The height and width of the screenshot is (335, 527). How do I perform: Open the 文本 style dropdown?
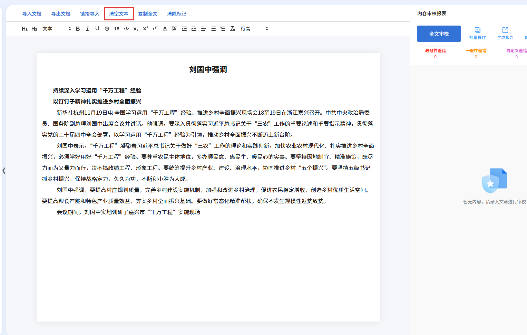[57, 29]
